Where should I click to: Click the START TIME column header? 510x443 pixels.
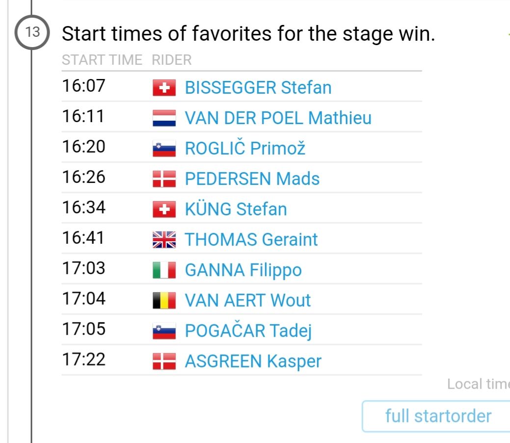point(102,60)
